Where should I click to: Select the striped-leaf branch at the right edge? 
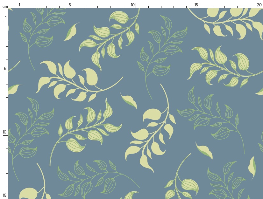[x=223, y=67]
